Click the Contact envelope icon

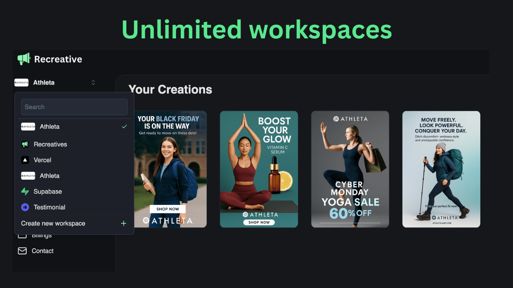22,251
